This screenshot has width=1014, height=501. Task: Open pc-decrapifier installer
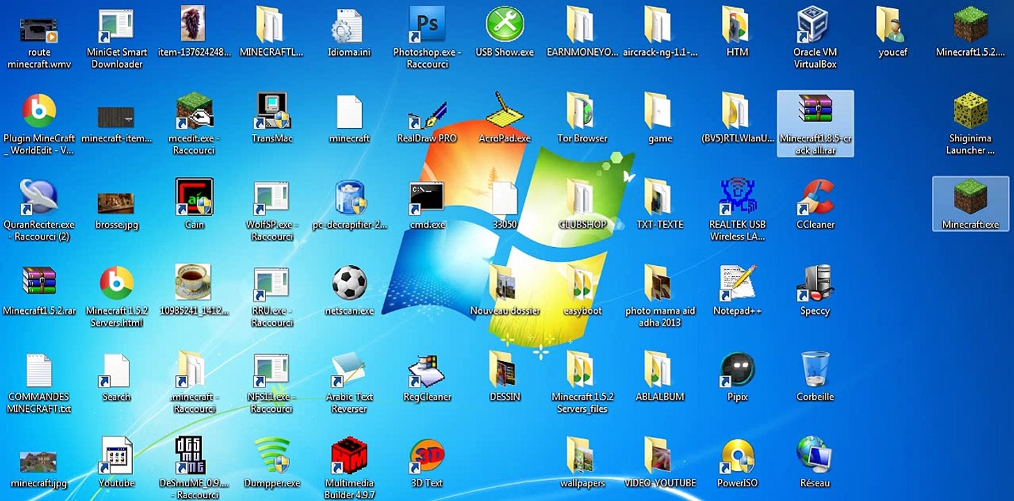click(349, 198)
